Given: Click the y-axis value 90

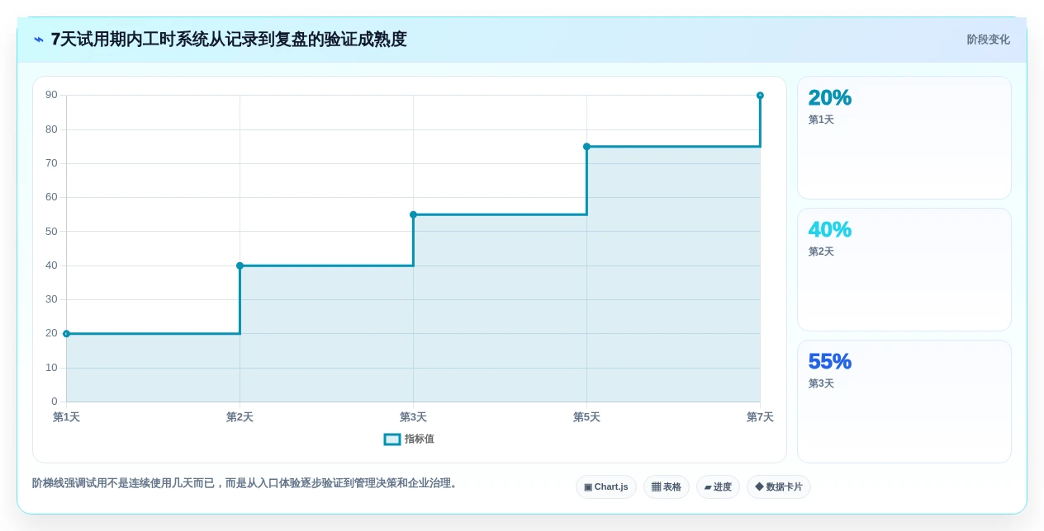Looking at the screenshot, I should pyautogui.click(x=51, y=95).
